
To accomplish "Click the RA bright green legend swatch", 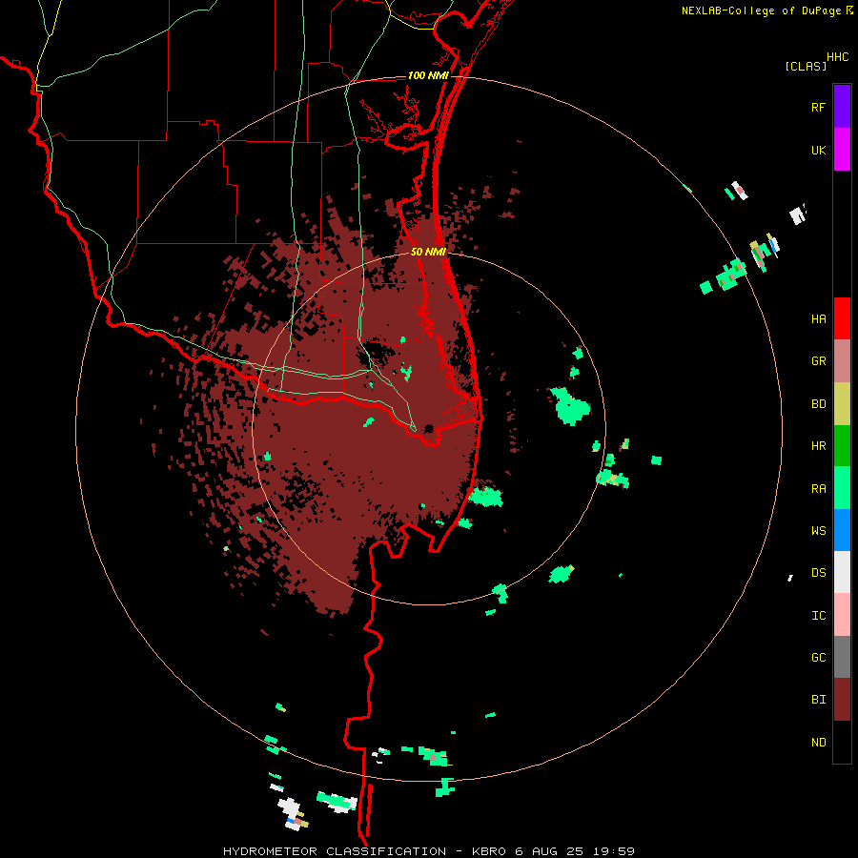I will tap(842, 488).
